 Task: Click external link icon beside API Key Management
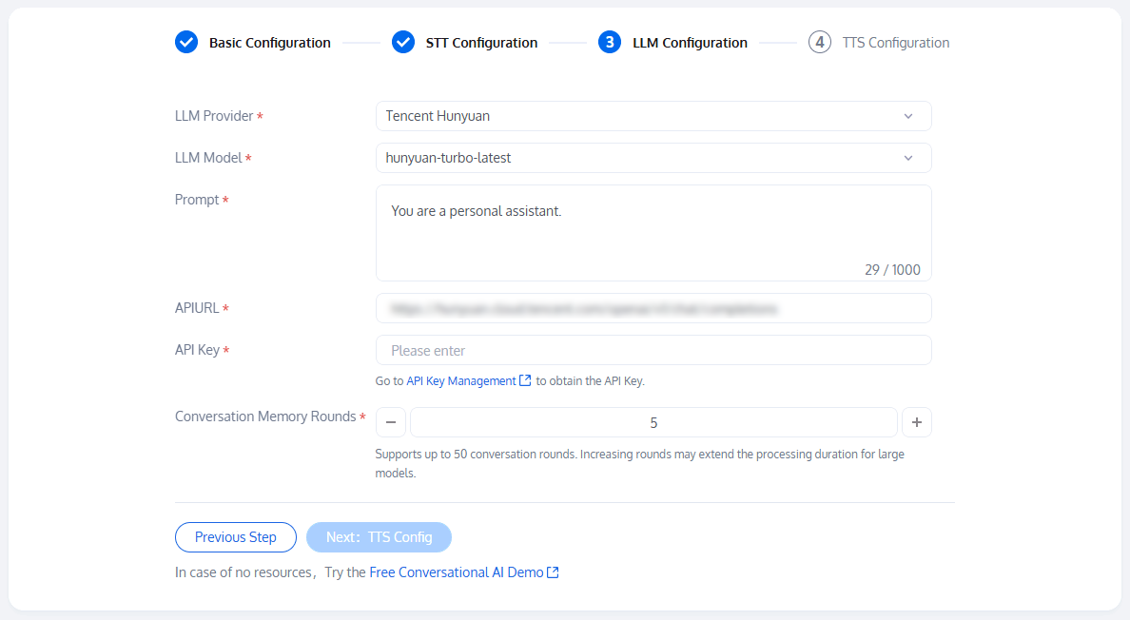coord(525,380)
